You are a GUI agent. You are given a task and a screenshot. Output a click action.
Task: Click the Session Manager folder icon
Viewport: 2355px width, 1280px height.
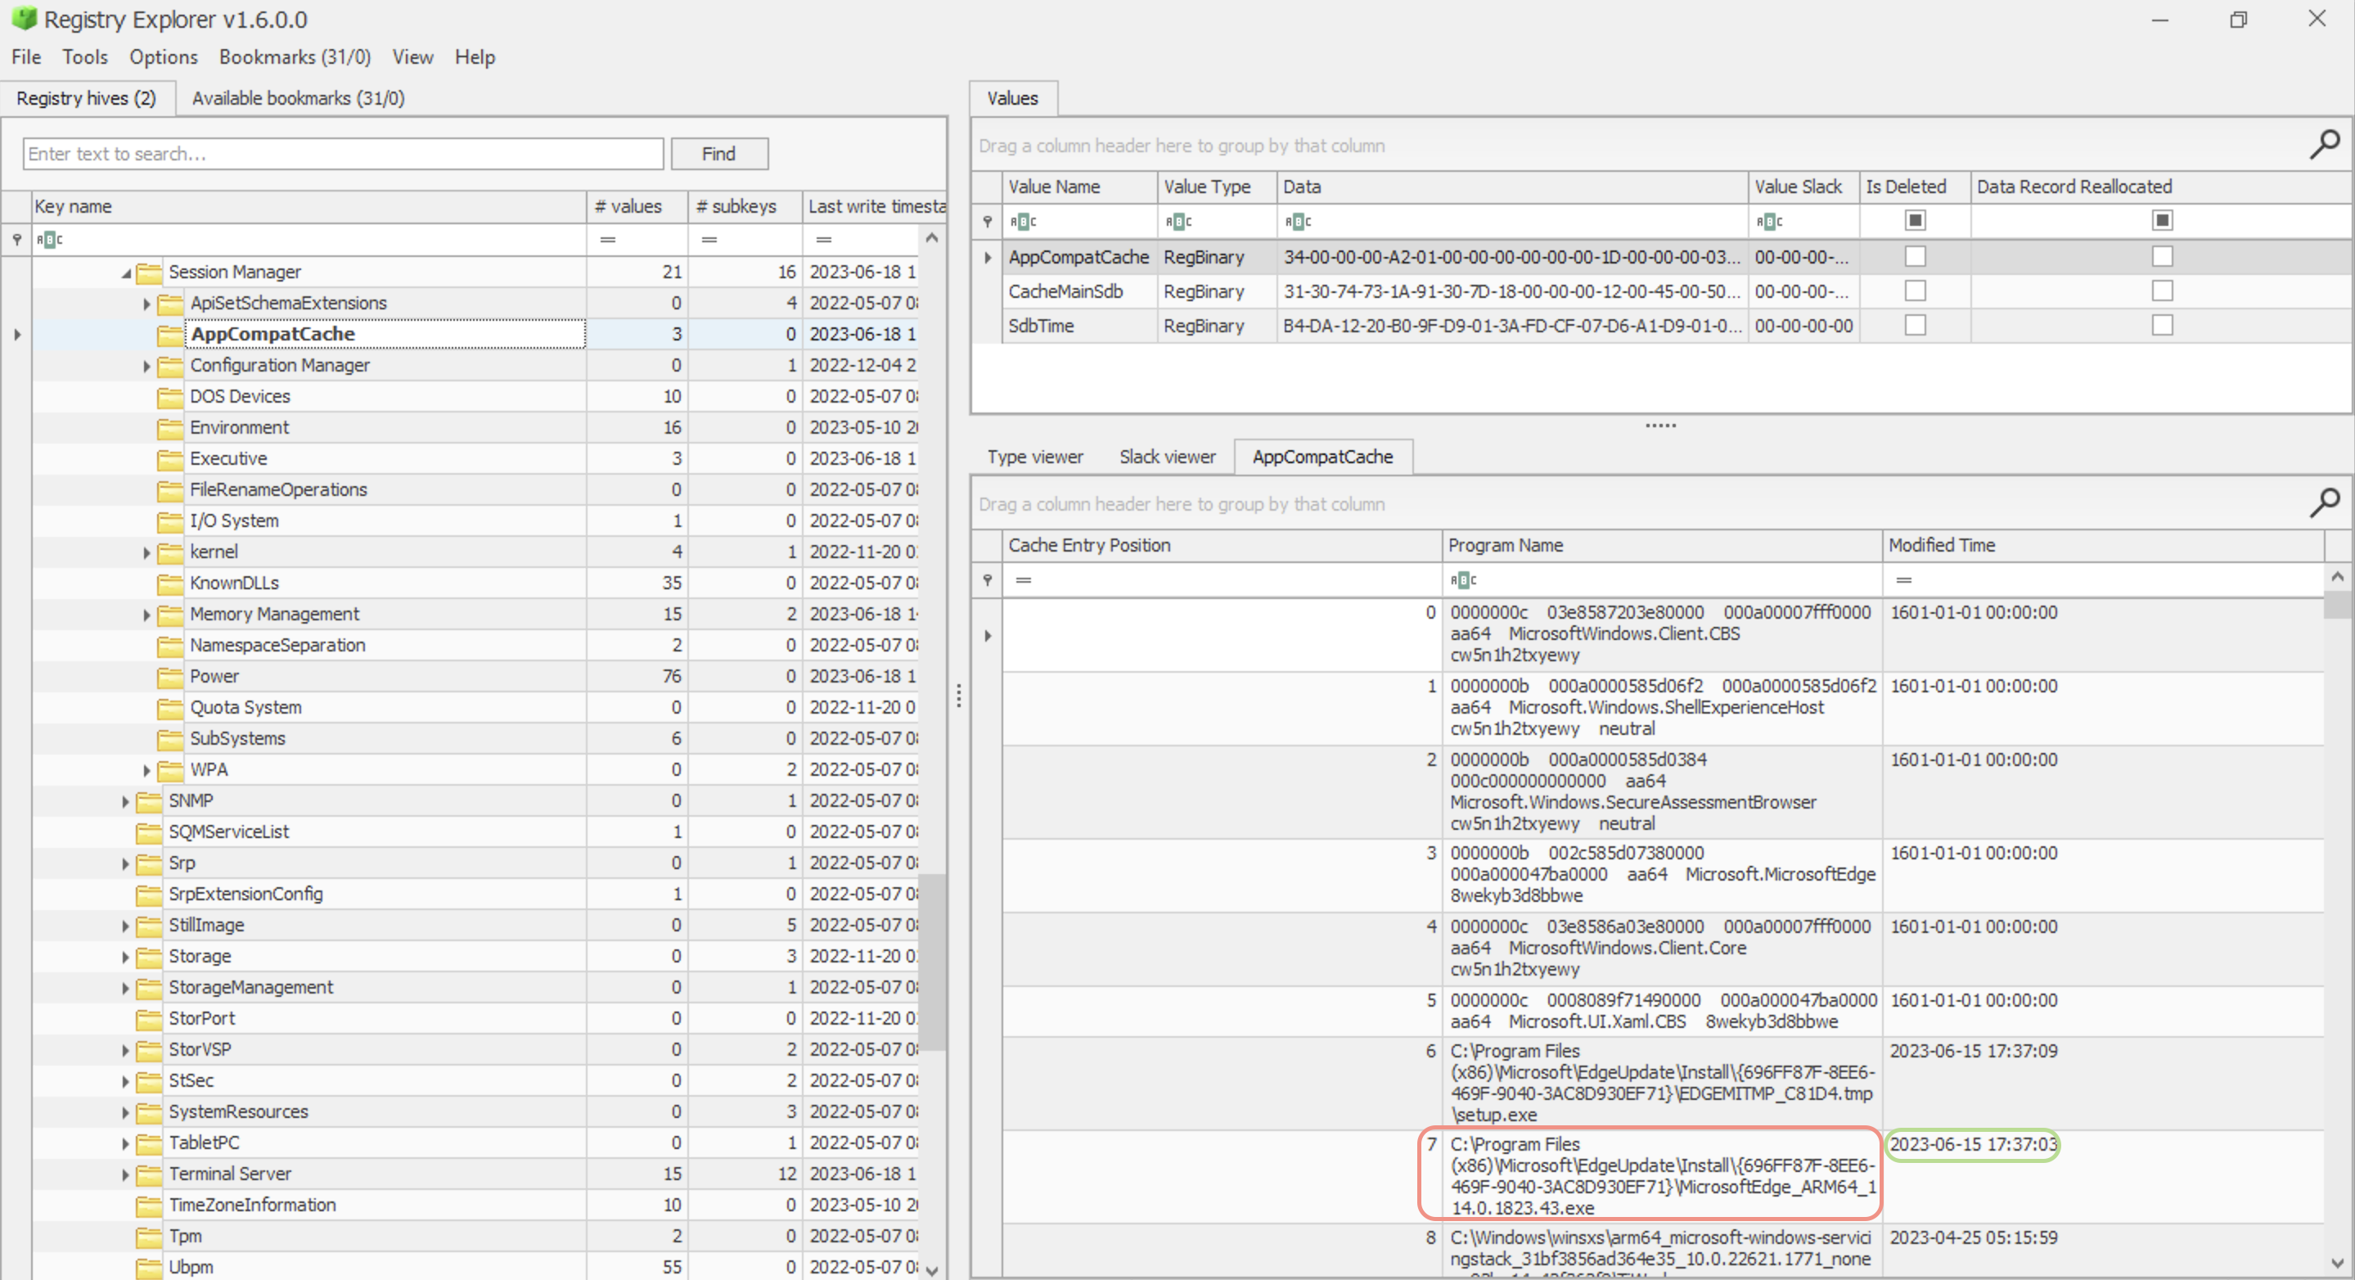click(x=149, y=273)
